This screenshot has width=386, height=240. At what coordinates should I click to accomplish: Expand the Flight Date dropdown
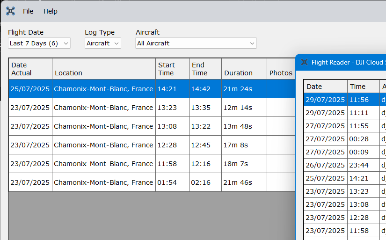[x=39, y=43]
